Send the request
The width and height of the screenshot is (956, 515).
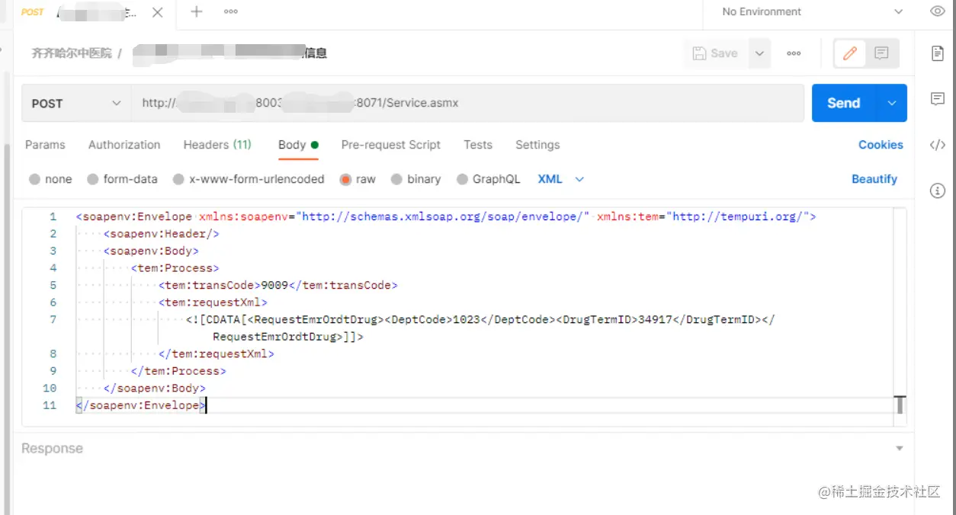coord(844,103)
